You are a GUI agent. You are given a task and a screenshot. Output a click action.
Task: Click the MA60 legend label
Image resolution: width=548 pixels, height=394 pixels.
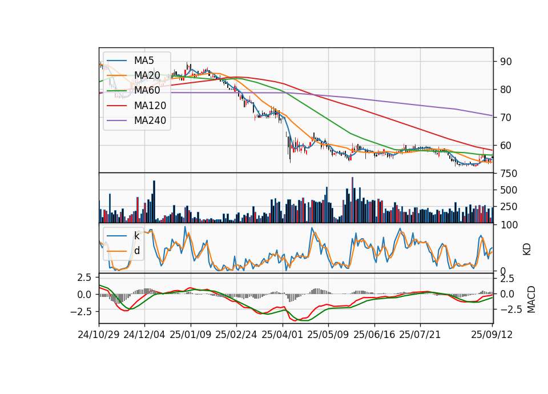[x=147, y=91]
